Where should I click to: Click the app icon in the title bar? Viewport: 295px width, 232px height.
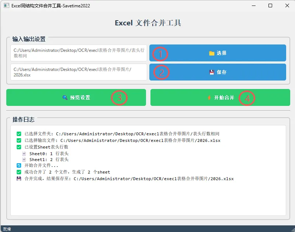pyautogui.click(x=6, y=6)
